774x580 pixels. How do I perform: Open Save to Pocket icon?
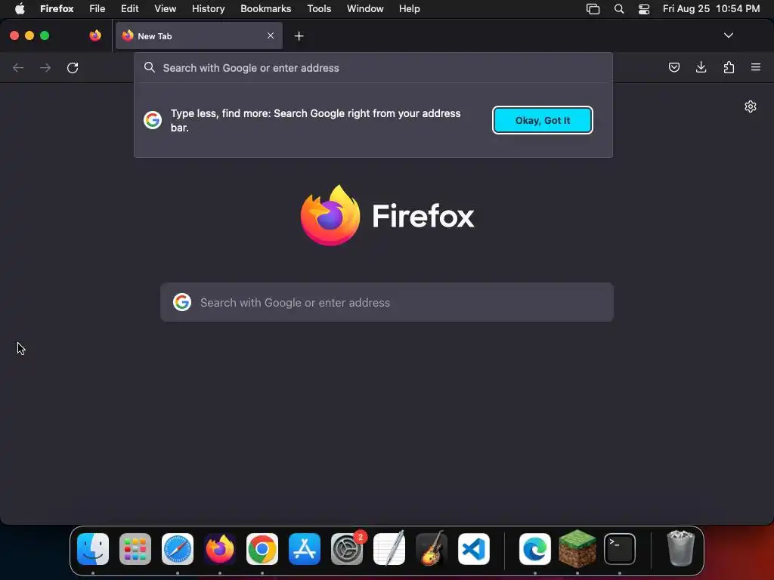click(x=673, y=67)
